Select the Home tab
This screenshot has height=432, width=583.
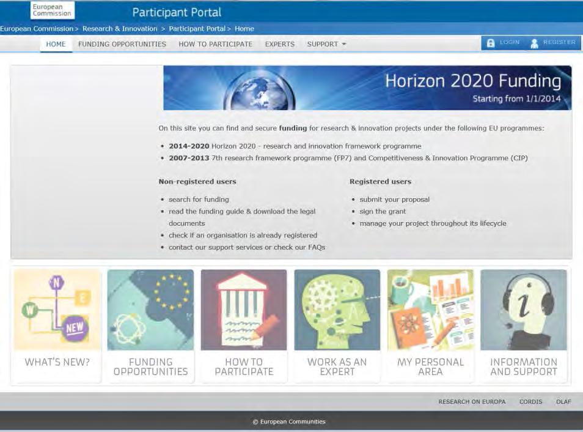[56, 44]
